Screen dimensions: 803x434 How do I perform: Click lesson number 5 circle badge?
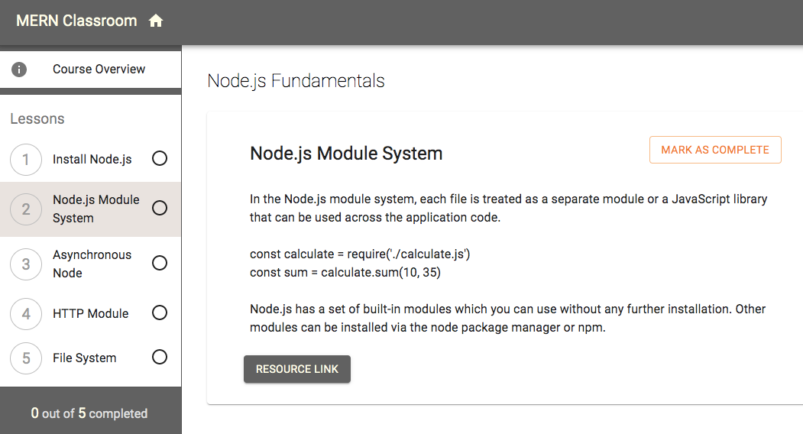(26, 358)
